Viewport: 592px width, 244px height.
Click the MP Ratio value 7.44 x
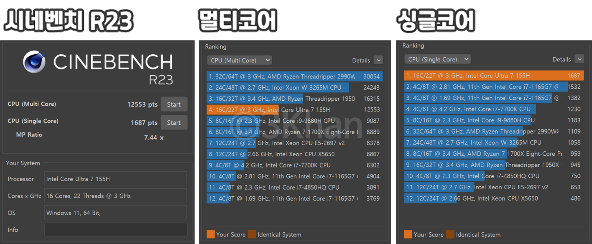(154, 137)
